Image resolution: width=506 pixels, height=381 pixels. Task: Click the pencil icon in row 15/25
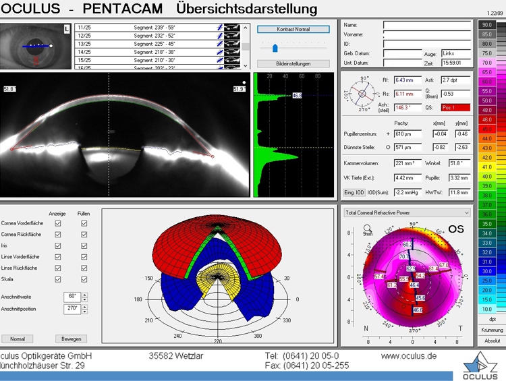pyautogui.click(x=220, y=60)
